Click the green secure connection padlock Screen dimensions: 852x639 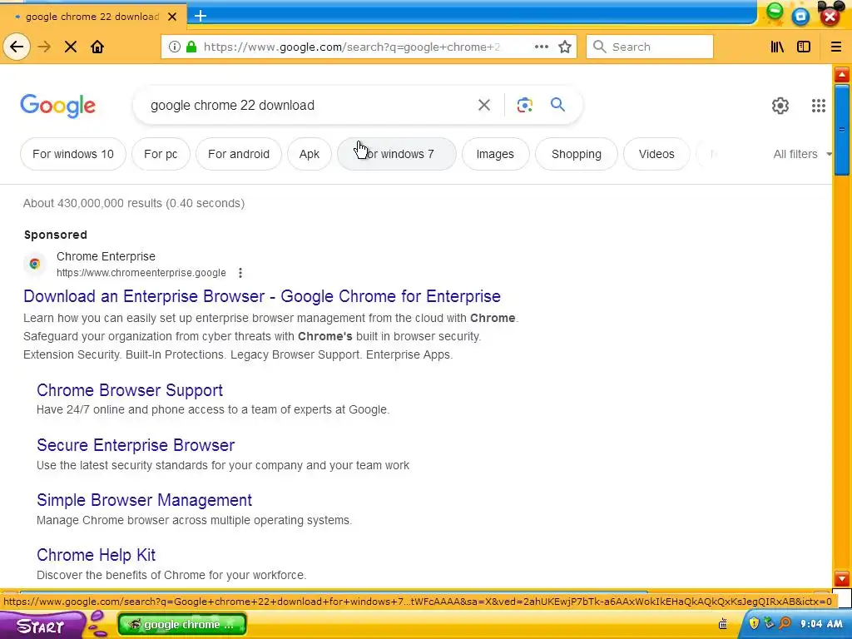pyautogui.click(x=191, y=47)
